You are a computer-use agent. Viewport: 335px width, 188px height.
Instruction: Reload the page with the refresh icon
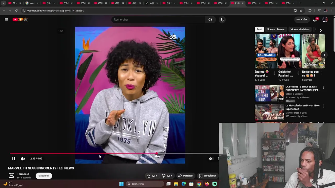tap(16, 11)
